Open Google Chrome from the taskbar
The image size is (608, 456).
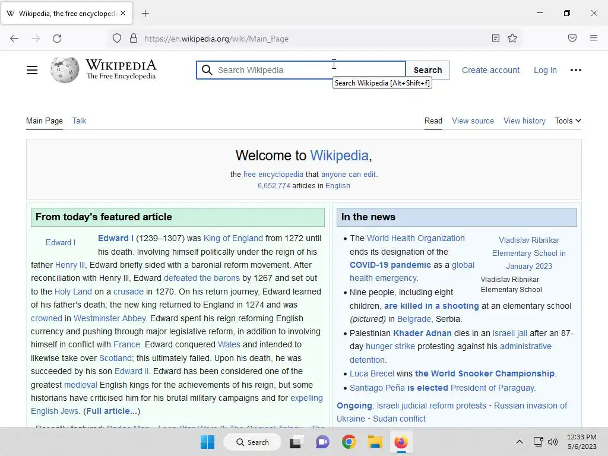[x=349, y=442]
